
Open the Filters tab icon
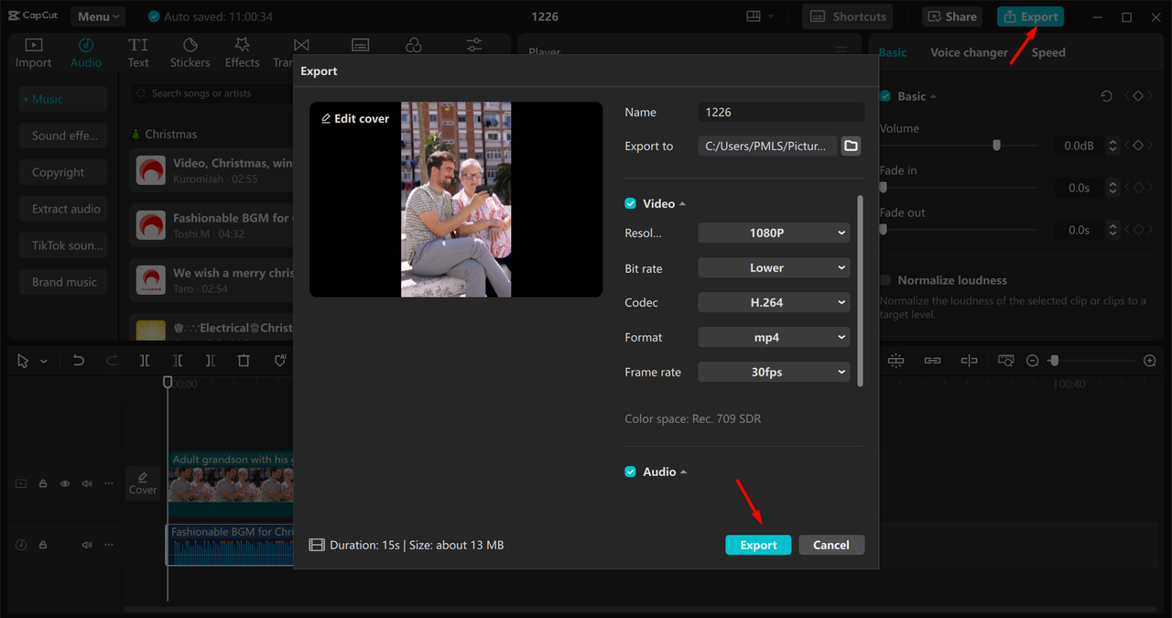coord(414,45)
